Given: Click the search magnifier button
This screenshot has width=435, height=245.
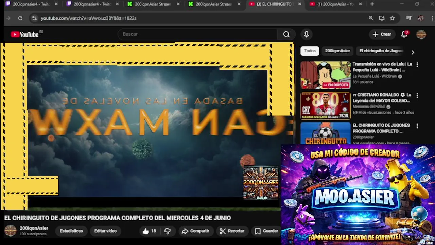Looking at the screenshot, I should point(286,34).
